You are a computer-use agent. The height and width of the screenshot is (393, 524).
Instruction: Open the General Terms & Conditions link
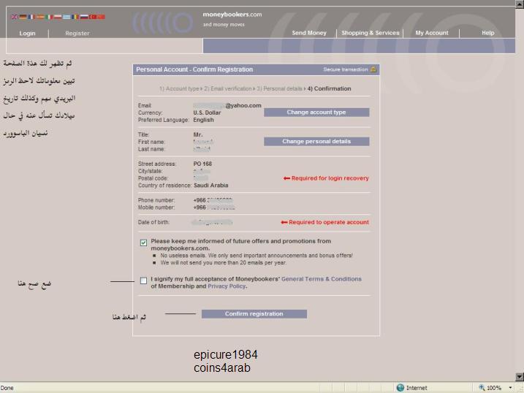coord(321,279)
